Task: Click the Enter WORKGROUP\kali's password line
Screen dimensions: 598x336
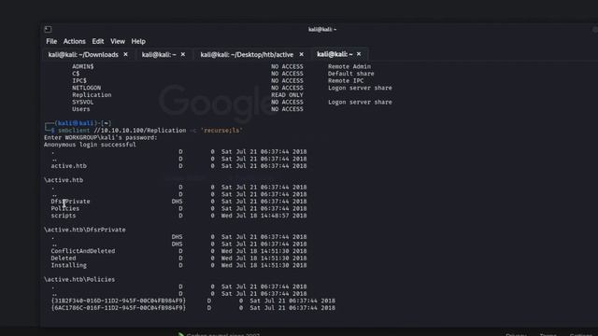Action: [x=101, y=137]
